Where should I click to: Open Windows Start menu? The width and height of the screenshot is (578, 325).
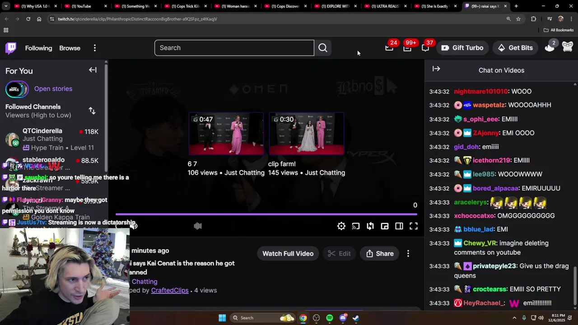click(222, 318)
